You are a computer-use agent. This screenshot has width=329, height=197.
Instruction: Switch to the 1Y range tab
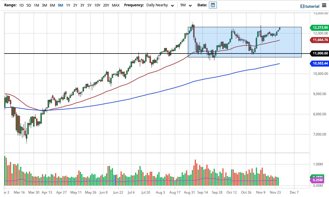click(x=68, y=5)
